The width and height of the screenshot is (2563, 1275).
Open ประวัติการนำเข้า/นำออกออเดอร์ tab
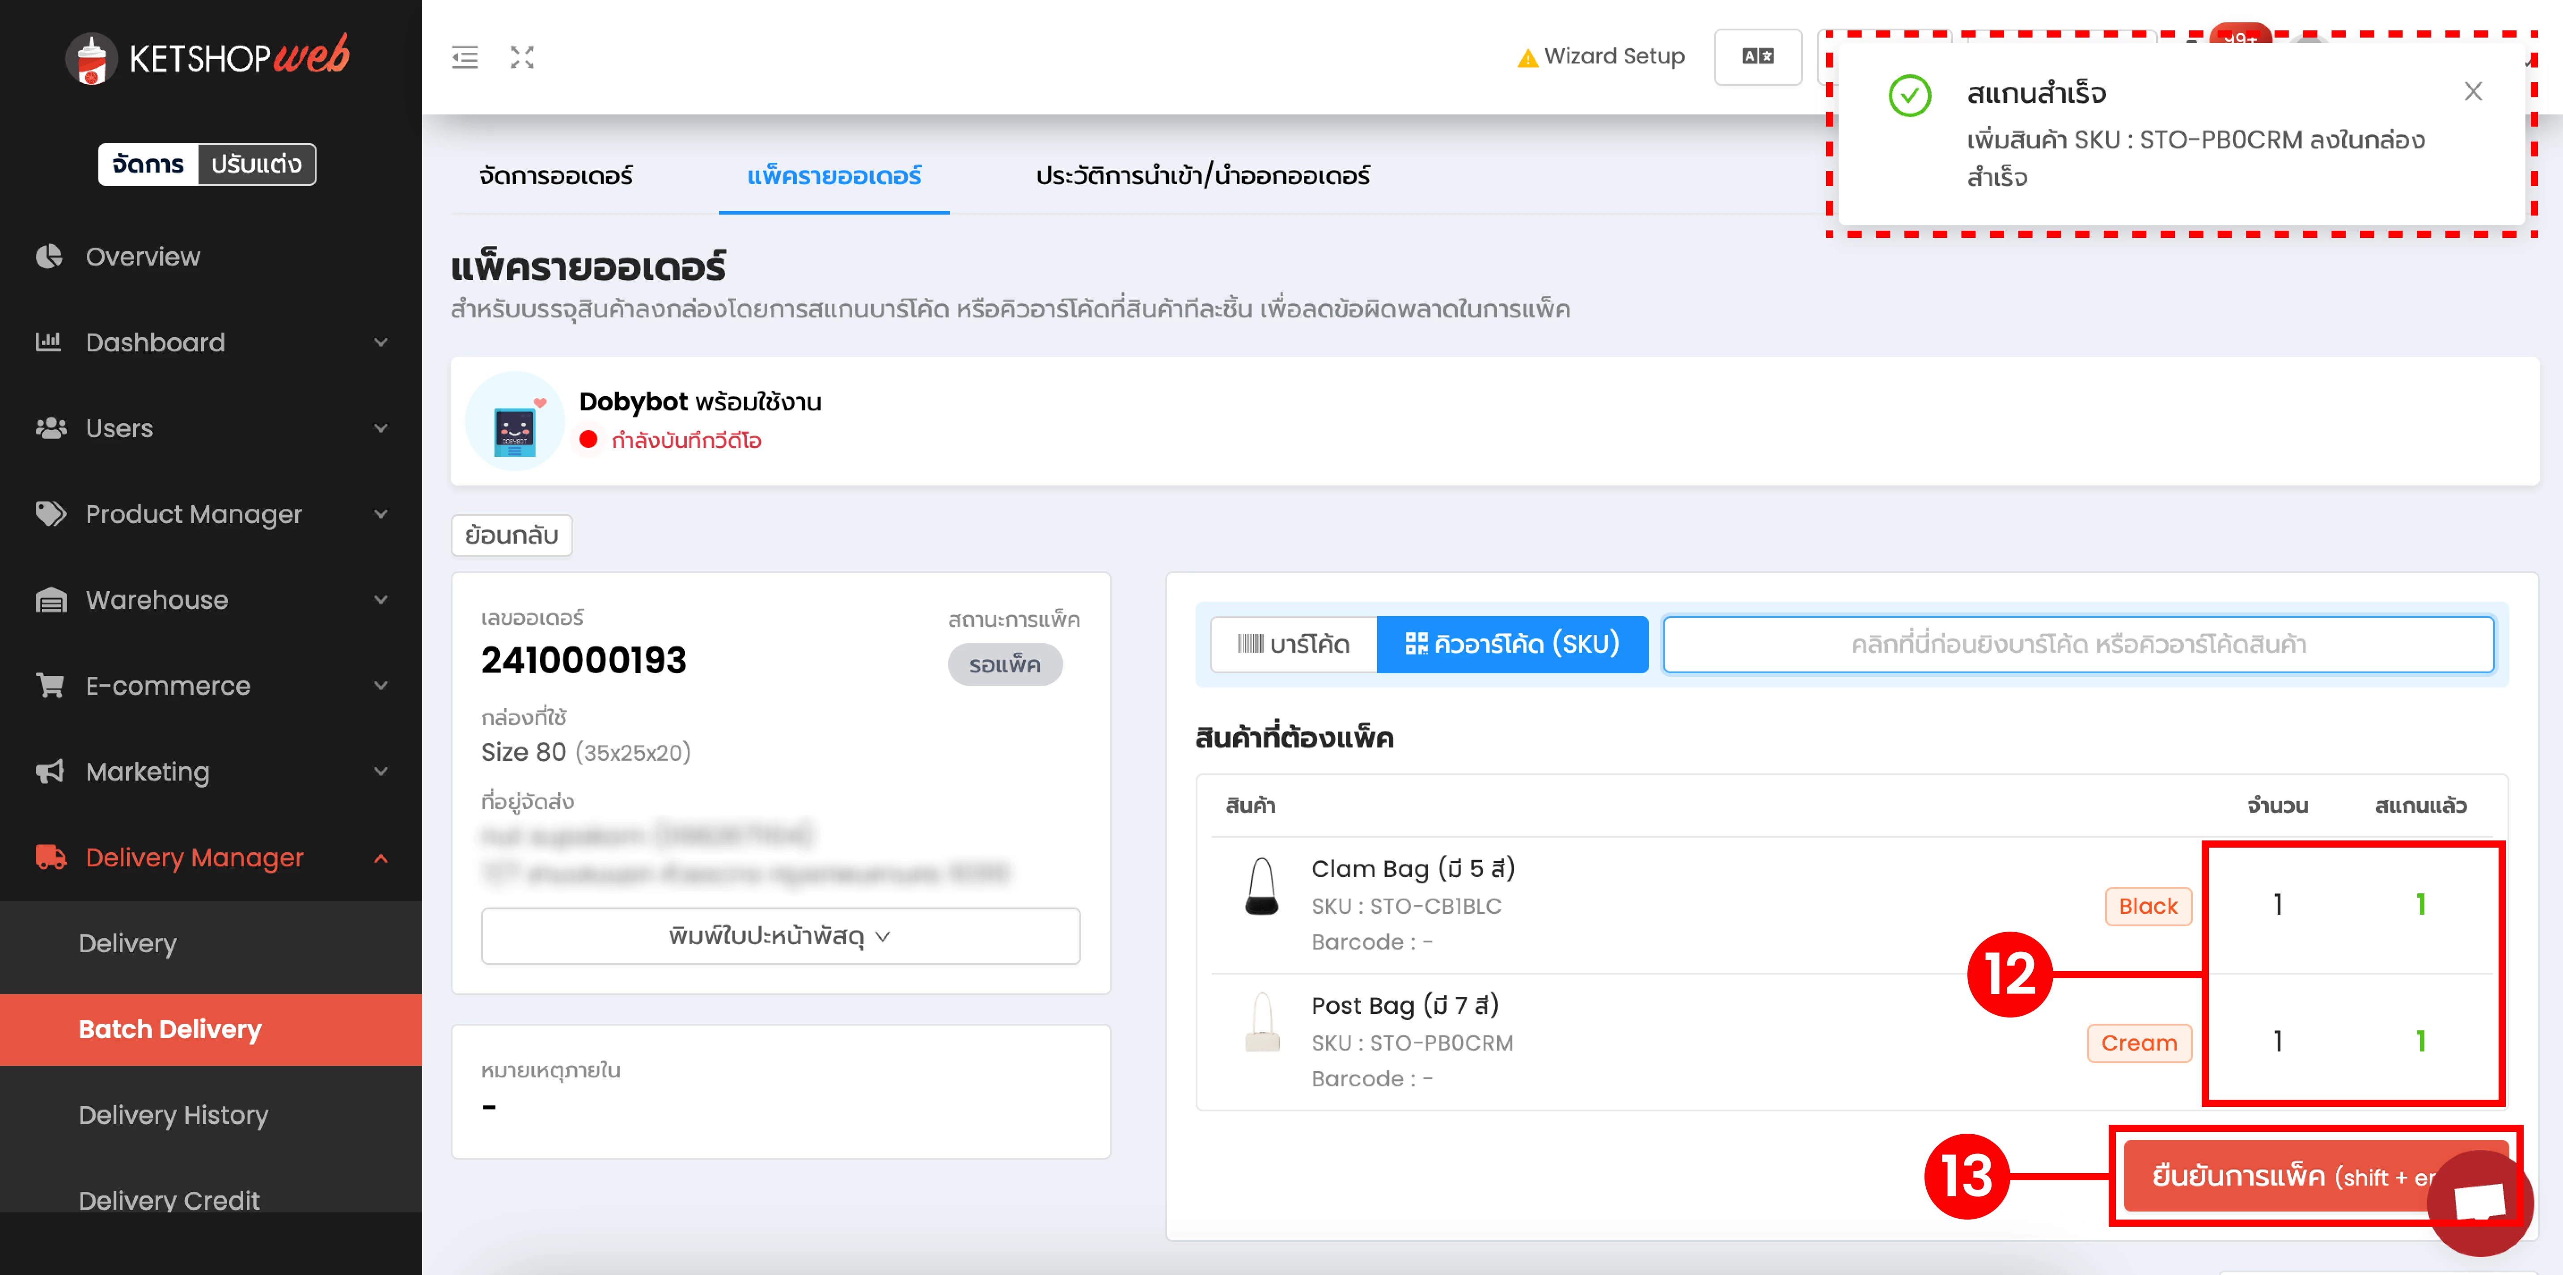tap(1203, 176)
